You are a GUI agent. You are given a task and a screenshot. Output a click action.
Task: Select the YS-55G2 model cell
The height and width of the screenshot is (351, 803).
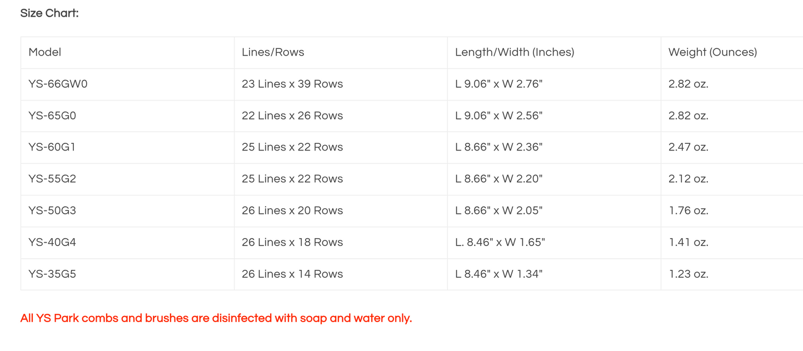[52, 179]
